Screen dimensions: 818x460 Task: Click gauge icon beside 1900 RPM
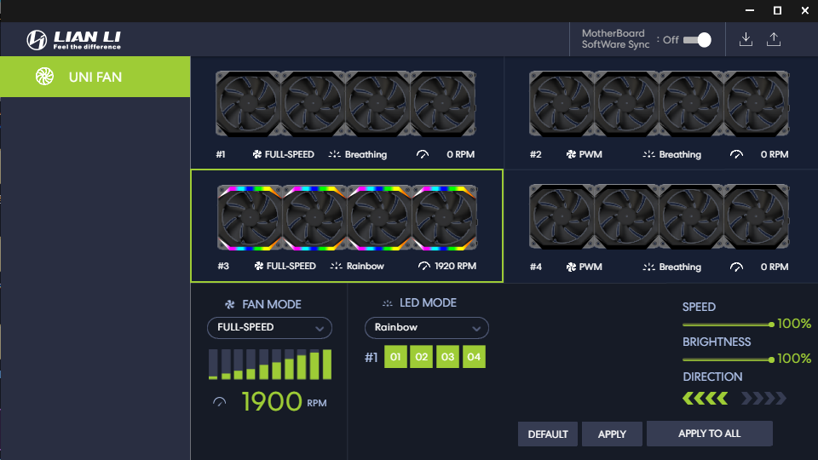pos(220,402)
